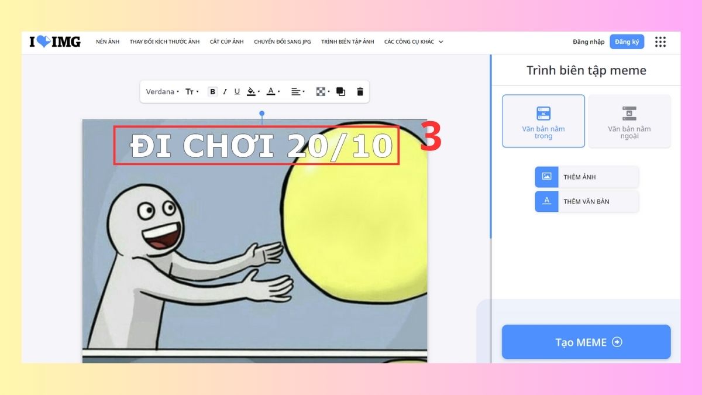Duplicate the text element
The height and width of the screenshot is (395, 702).
coord(341,91)
